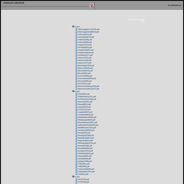Click the document icon beside LACE(1022).pdf
This screenshot has width=184, height=184.
[x=76, y=109]
